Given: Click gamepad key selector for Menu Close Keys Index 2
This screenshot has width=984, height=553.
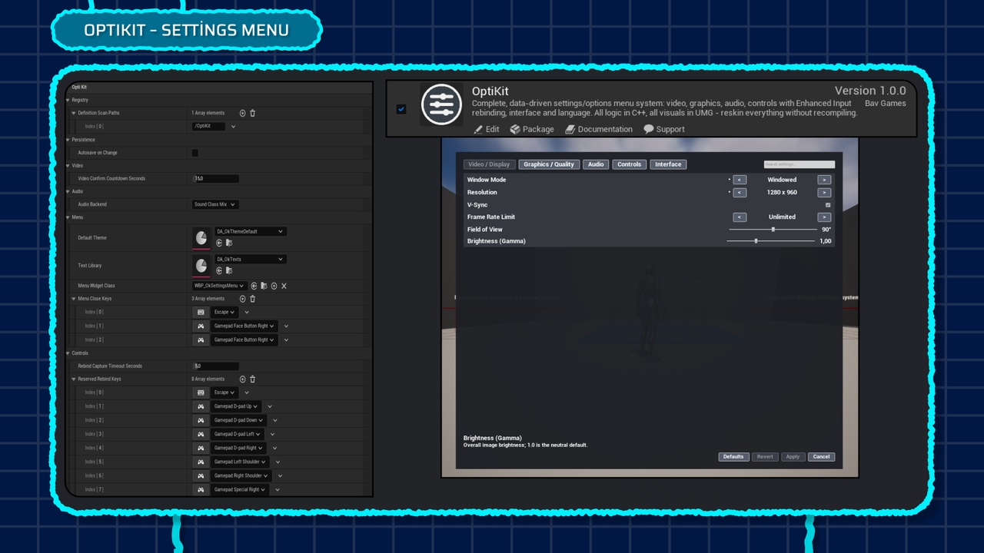Looking at the screenshot, I should click(x=201, y=339).
